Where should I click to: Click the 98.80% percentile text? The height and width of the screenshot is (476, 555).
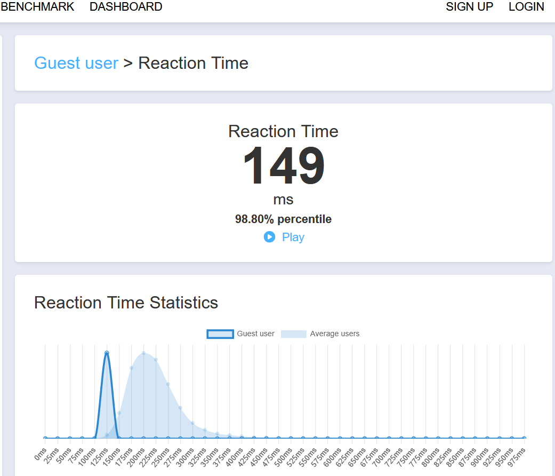283,219
